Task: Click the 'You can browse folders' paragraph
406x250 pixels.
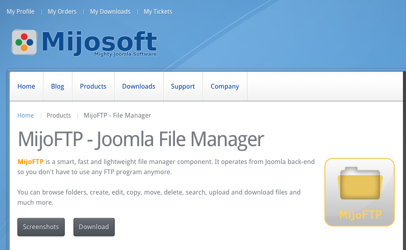Action: [159, 197]
